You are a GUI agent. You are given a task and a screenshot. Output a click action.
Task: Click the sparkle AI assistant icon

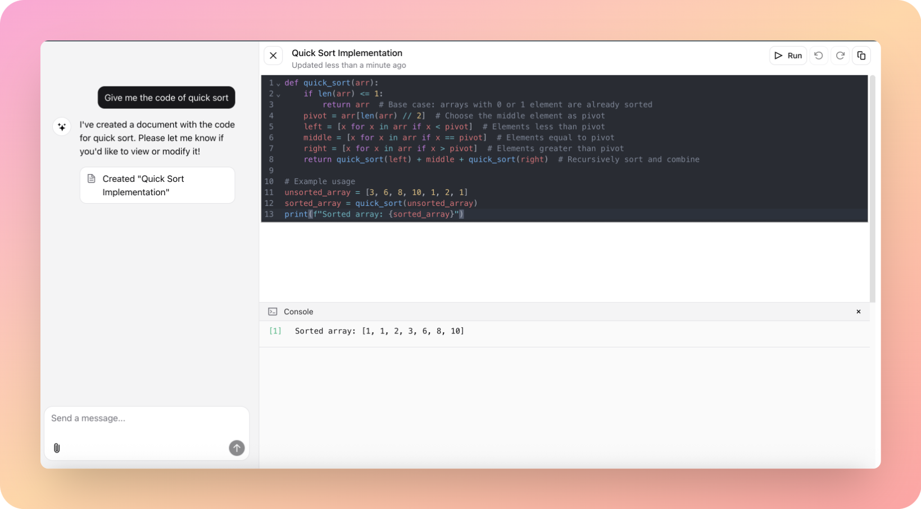pyautogui.click(x=62, y=126)
